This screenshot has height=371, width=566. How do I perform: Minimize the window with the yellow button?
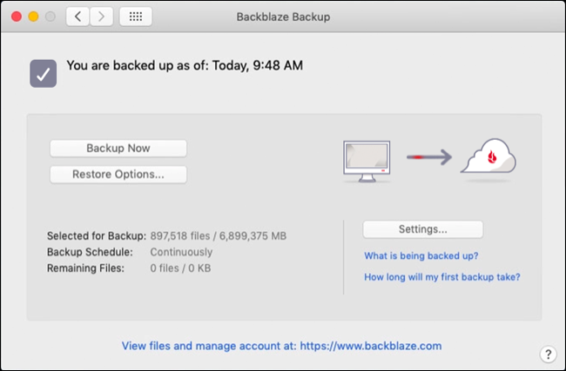click(x=34, y=17)
